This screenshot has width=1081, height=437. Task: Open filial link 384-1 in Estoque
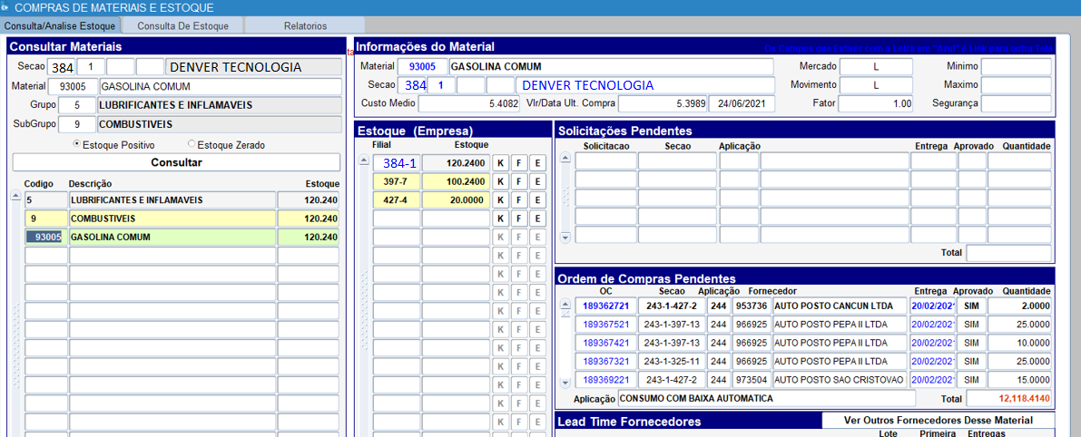tap(397, 163)
